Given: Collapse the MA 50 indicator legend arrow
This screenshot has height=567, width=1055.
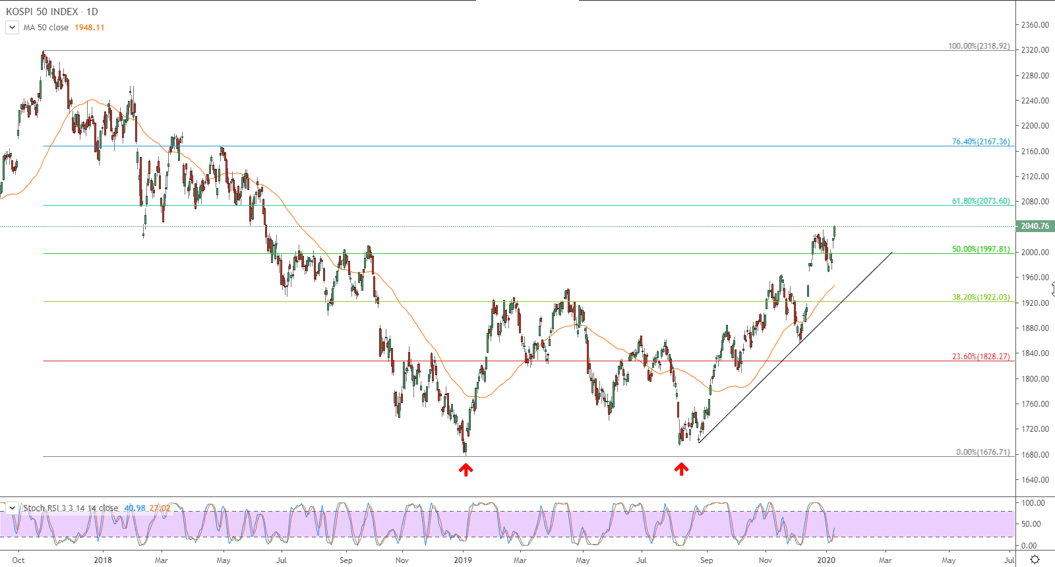Looking at the screenshot, I should coord(12,28).
